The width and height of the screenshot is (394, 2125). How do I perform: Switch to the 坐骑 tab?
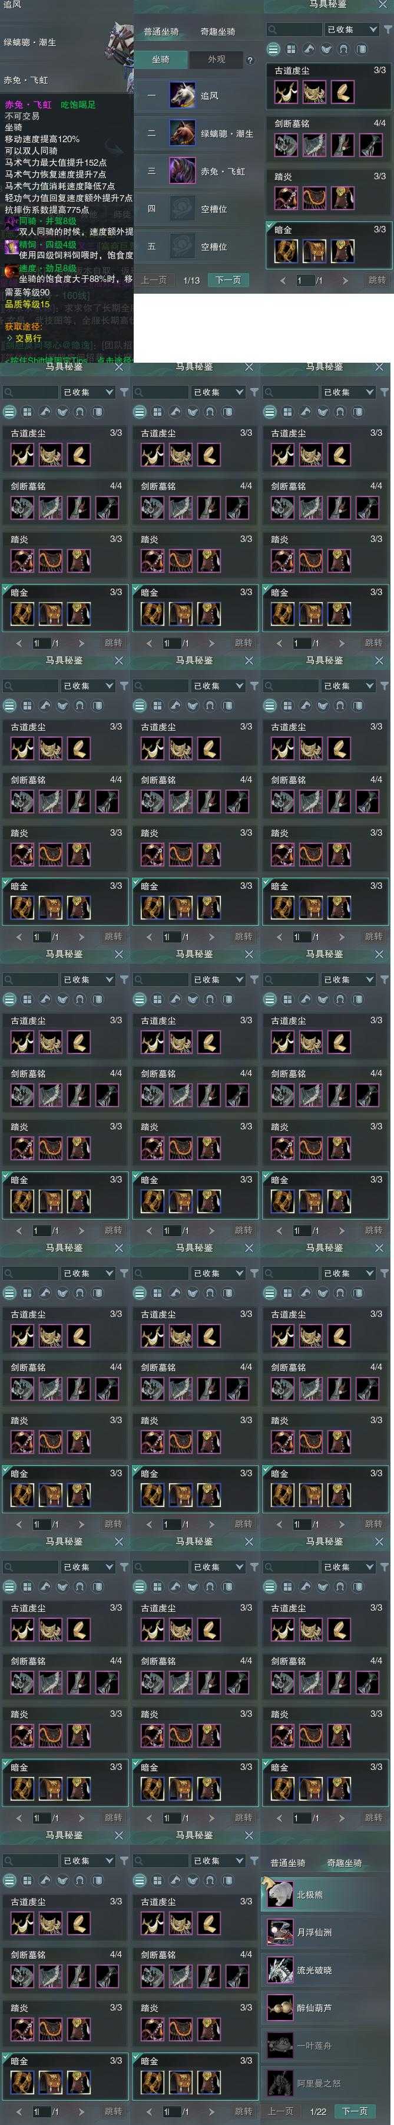point(161,60)
